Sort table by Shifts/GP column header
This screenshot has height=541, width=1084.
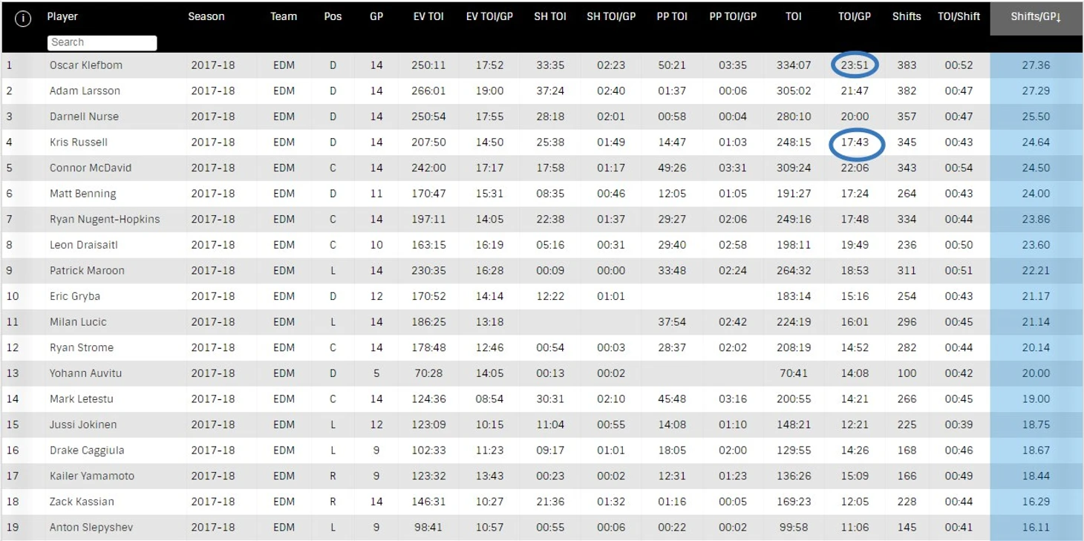[x=1036, y=16]
